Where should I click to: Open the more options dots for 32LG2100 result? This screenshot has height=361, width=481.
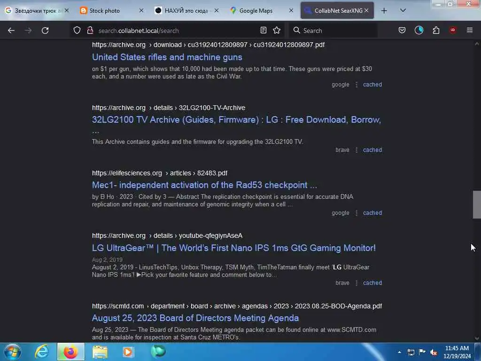point(357,150)
